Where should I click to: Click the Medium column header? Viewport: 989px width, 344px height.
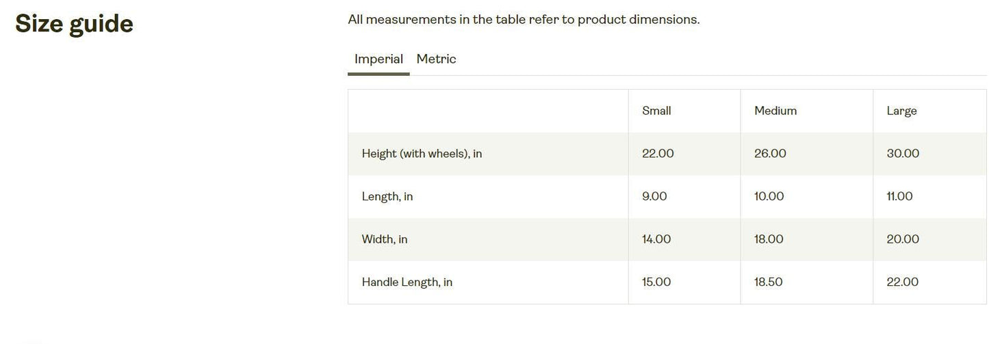click(x=775, y=111)
